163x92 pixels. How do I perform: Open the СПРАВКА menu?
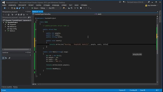(84, 5)
